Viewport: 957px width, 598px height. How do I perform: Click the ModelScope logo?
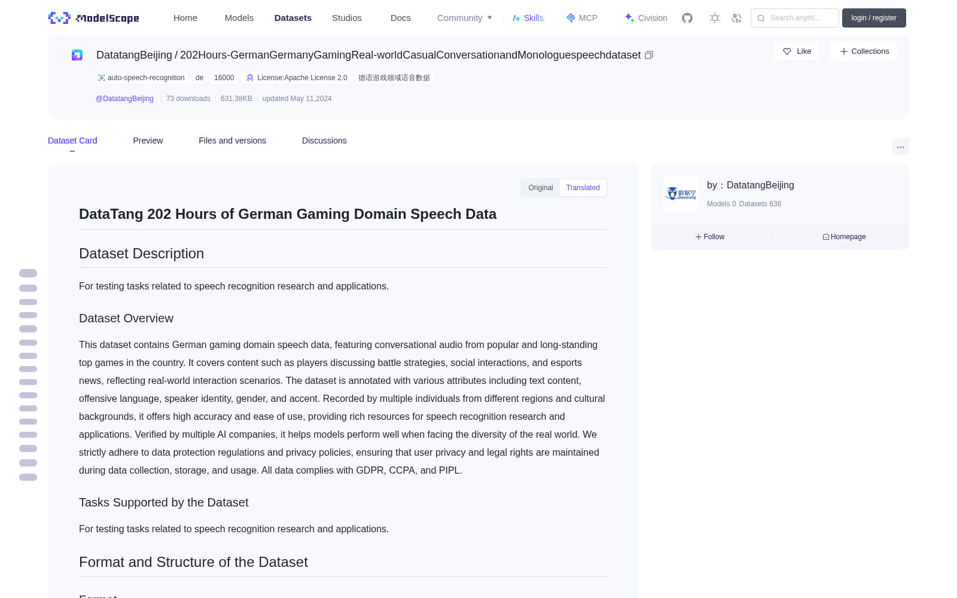[94, 18]
